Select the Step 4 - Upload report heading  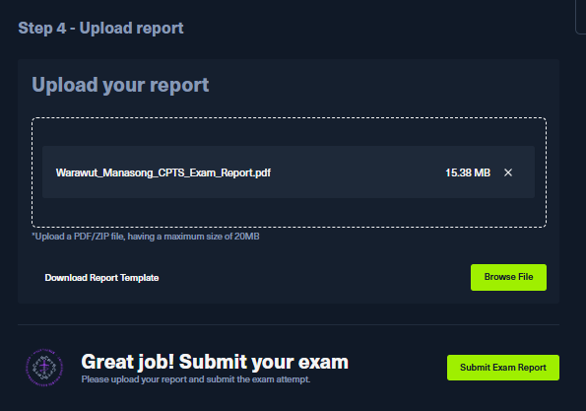pos(100,28)
